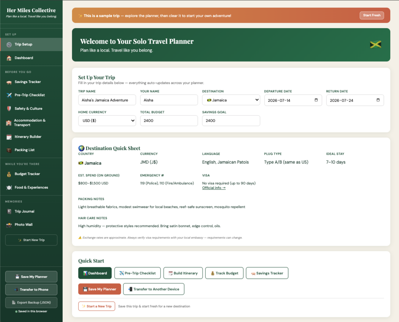
Task: Click the Trip Setup gear icon
Action: (9, 44)
